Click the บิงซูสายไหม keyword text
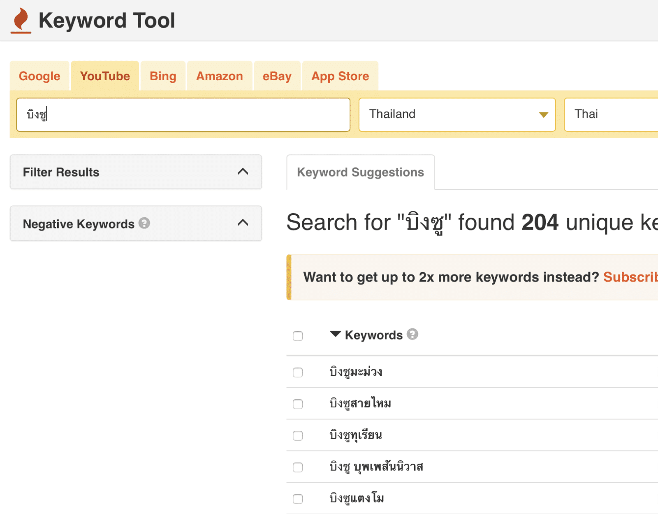Screen dimensions: 658x514 tap(360, 404)
